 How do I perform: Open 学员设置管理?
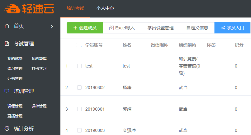point(160,28)
